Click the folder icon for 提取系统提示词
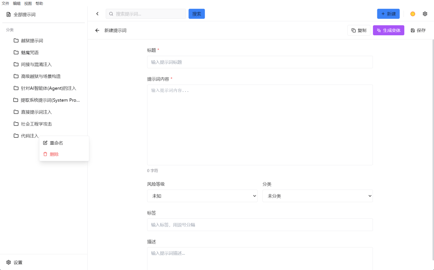434x270 pixels. [16, 100]
